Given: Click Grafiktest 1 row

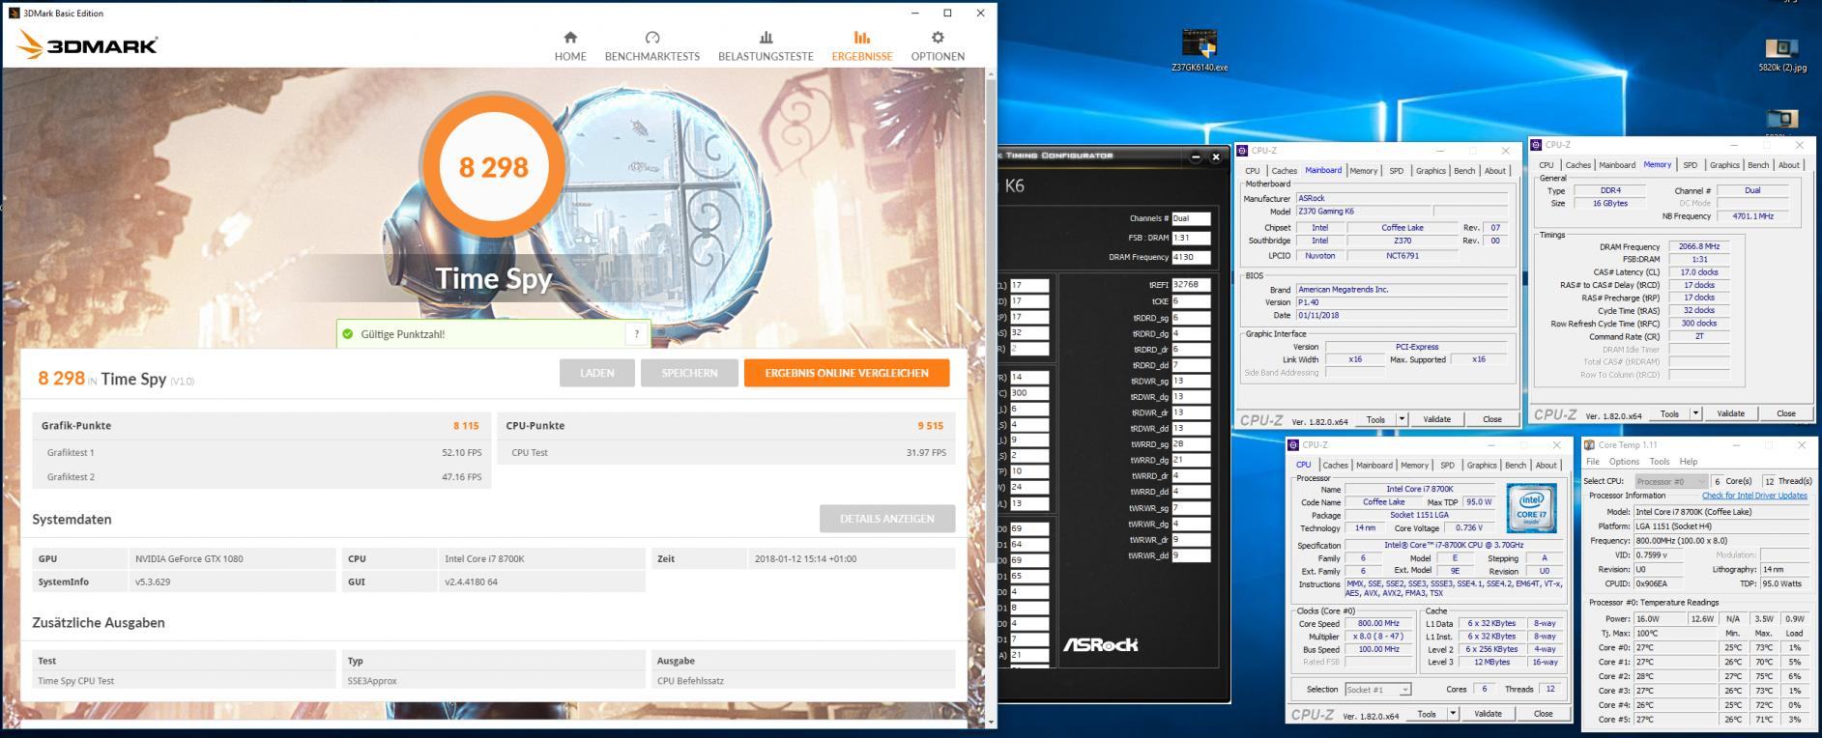Looking at the screenshot, I should 261,452.
